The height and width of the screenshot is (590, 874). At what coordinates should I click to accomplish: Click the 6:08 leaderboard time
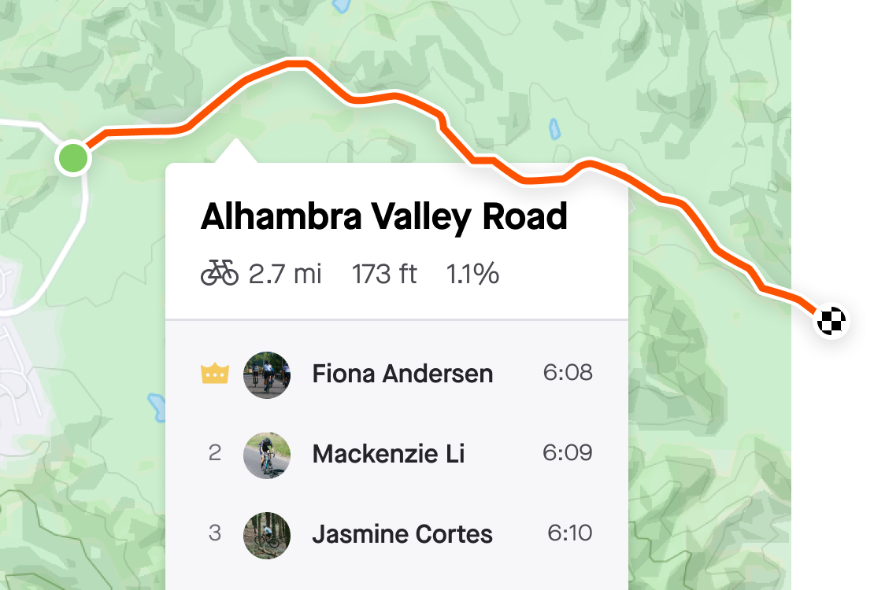click(x=568, y=373)
